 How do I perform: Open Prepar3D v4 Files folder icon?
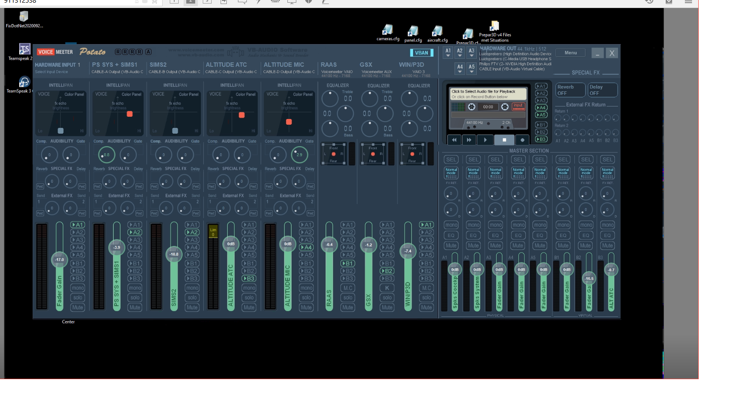(x=495, y=32)
